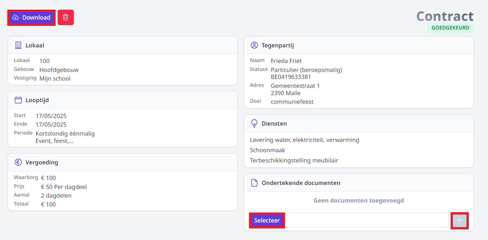Click the file name input field
The image size is (488, 240).
[x=366, y=220]
